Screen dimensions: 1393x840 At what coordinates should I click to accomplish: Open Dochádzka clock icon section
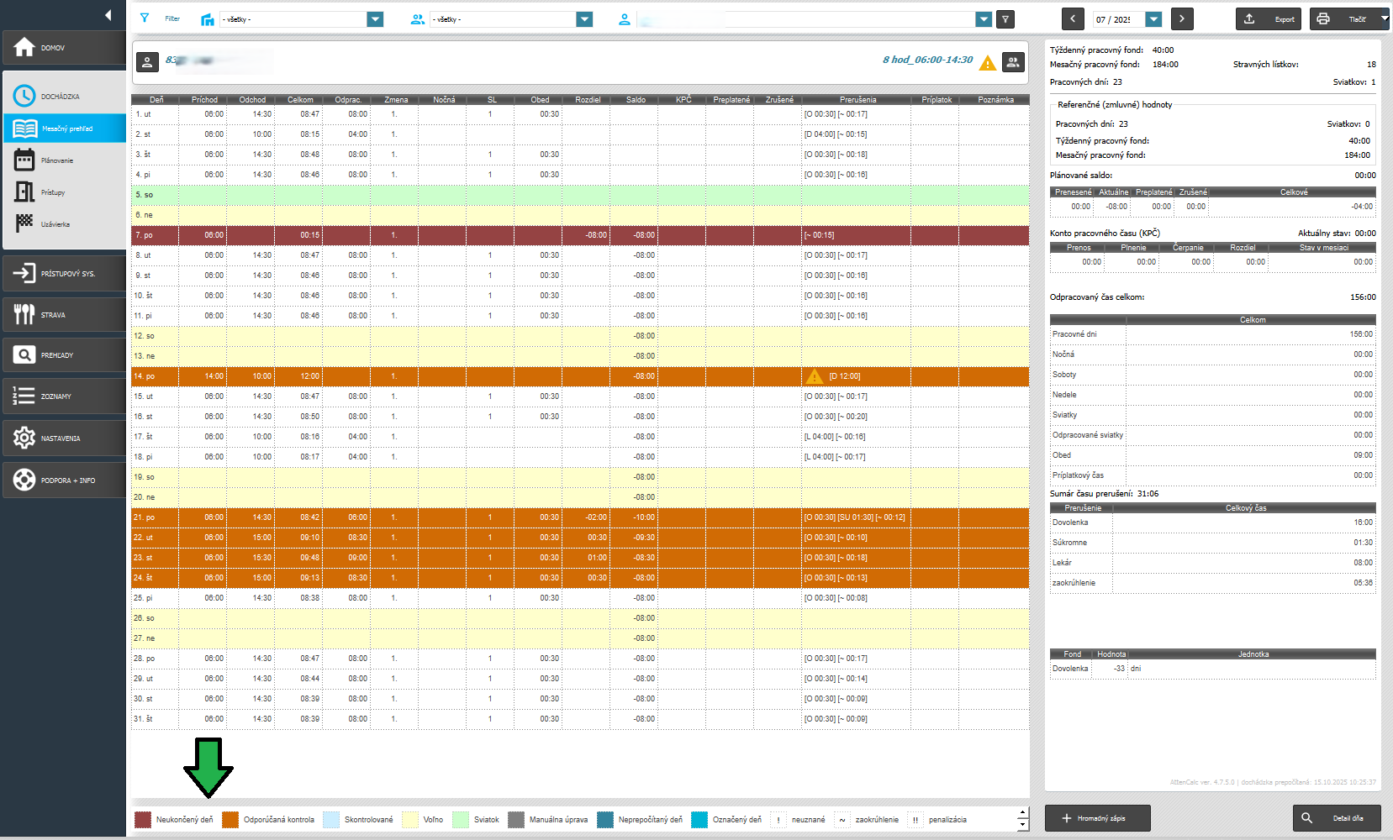point(24,97)
